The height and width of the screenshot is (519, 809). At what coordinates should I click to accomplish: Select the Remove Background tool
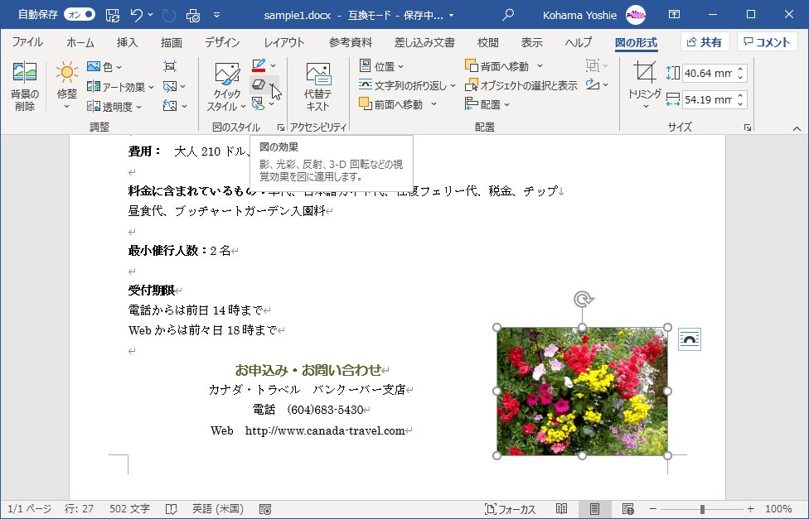25,85
